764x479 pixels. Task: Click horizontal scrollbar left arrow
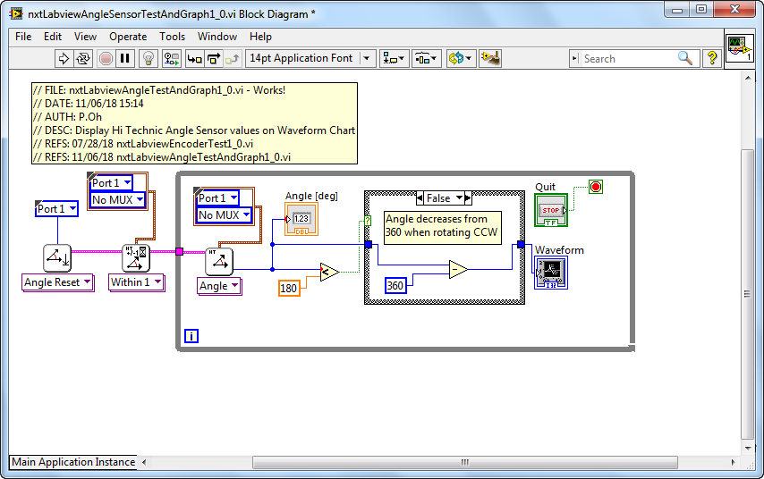pyautogui.click(x=144, y=462)
